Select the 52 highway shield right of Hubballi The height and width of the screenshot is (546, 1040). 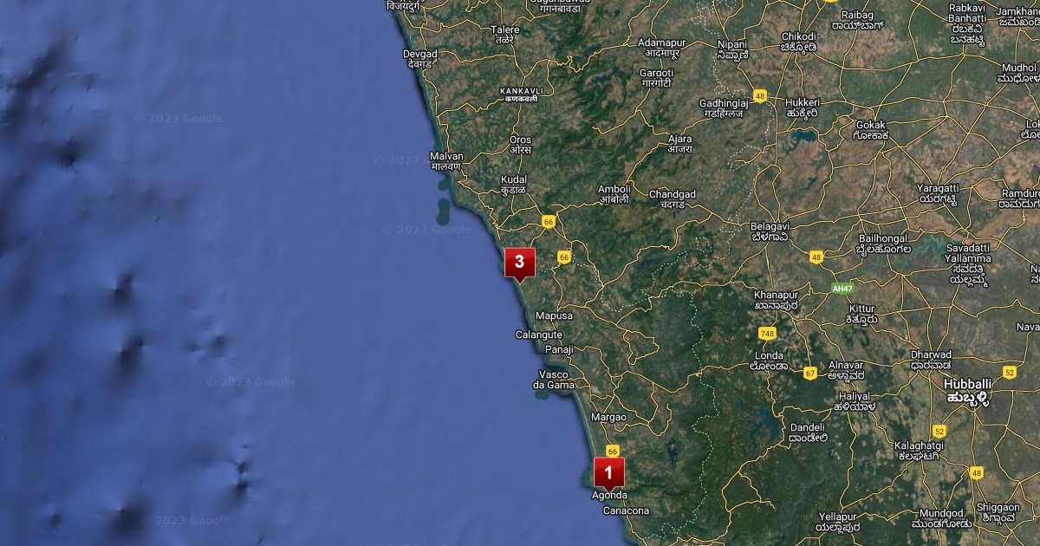(x=1010, y=372)
